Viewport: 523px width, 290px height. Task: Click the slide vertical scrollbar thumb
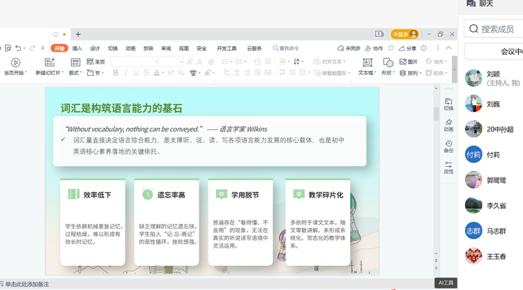click(x=436, y=114)
